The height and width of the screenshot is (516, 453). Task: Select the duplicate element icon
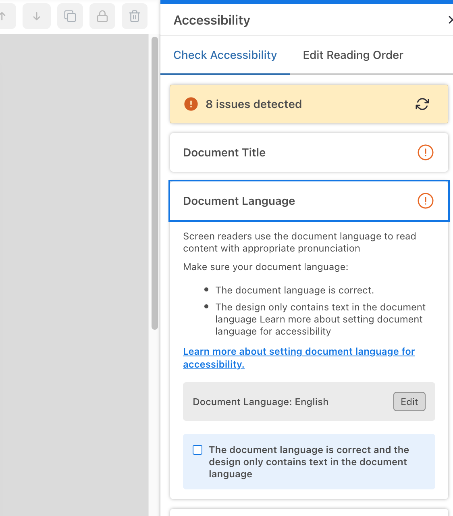70,16
